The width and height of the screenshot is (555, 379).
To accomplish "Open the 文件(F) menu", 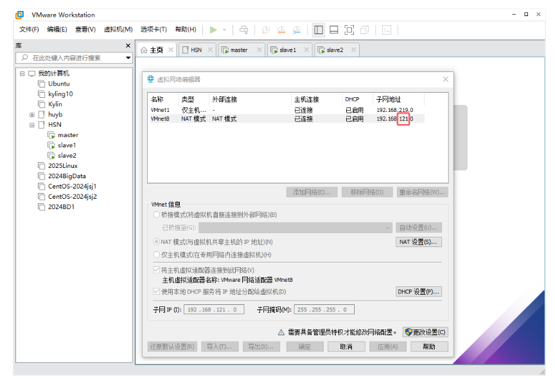I will [x=29, y=30].
